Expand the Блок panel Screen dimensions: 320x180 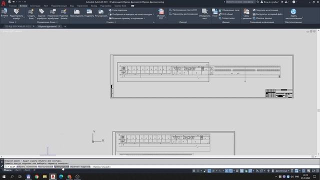coord(12,22)
